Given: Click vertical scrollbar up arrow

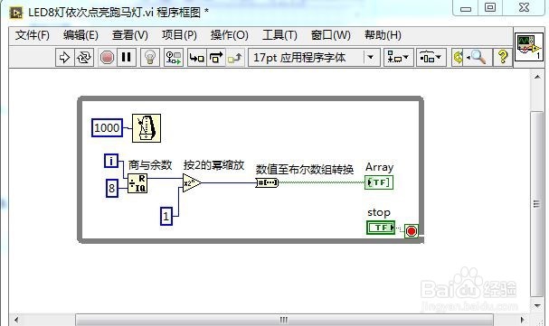Looking at the screenshot, I should pos(537,77).
